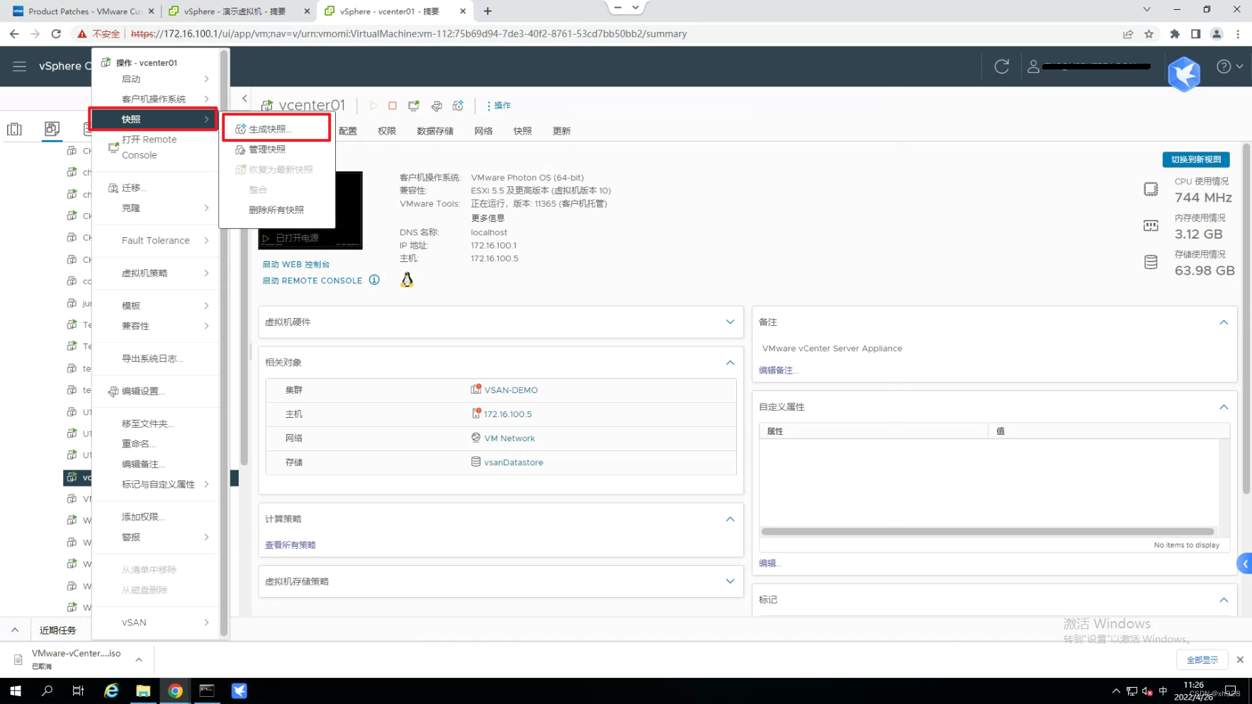The height and width of the screenshot is (704, 1252).
Task: Collapse the 备注 panel
Action: pos(1224,322)
